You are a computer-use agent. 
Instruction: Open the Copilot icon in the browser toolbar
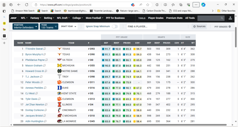(203, 5)
